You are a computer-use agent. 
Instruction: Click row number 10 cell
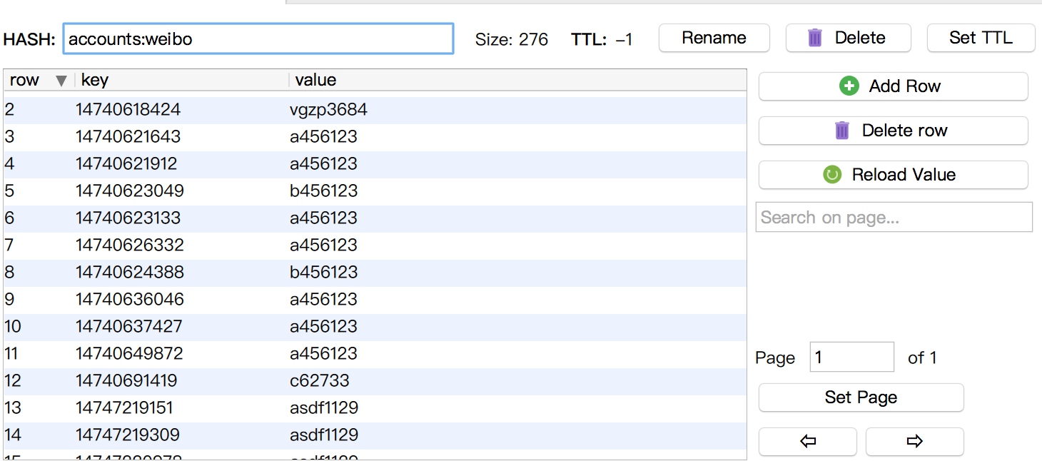pos(13,327)
